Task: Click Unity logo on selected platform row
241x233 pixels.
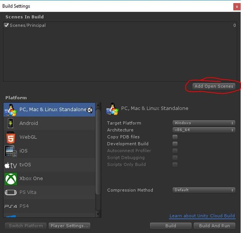Action: tap(90, 110)
